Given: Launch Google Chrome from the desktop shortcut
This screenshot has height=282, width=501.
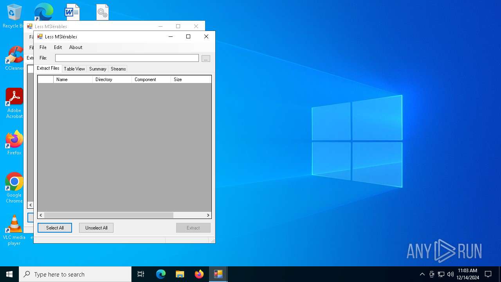Looking at the screenshot, I should click(14, 188).
